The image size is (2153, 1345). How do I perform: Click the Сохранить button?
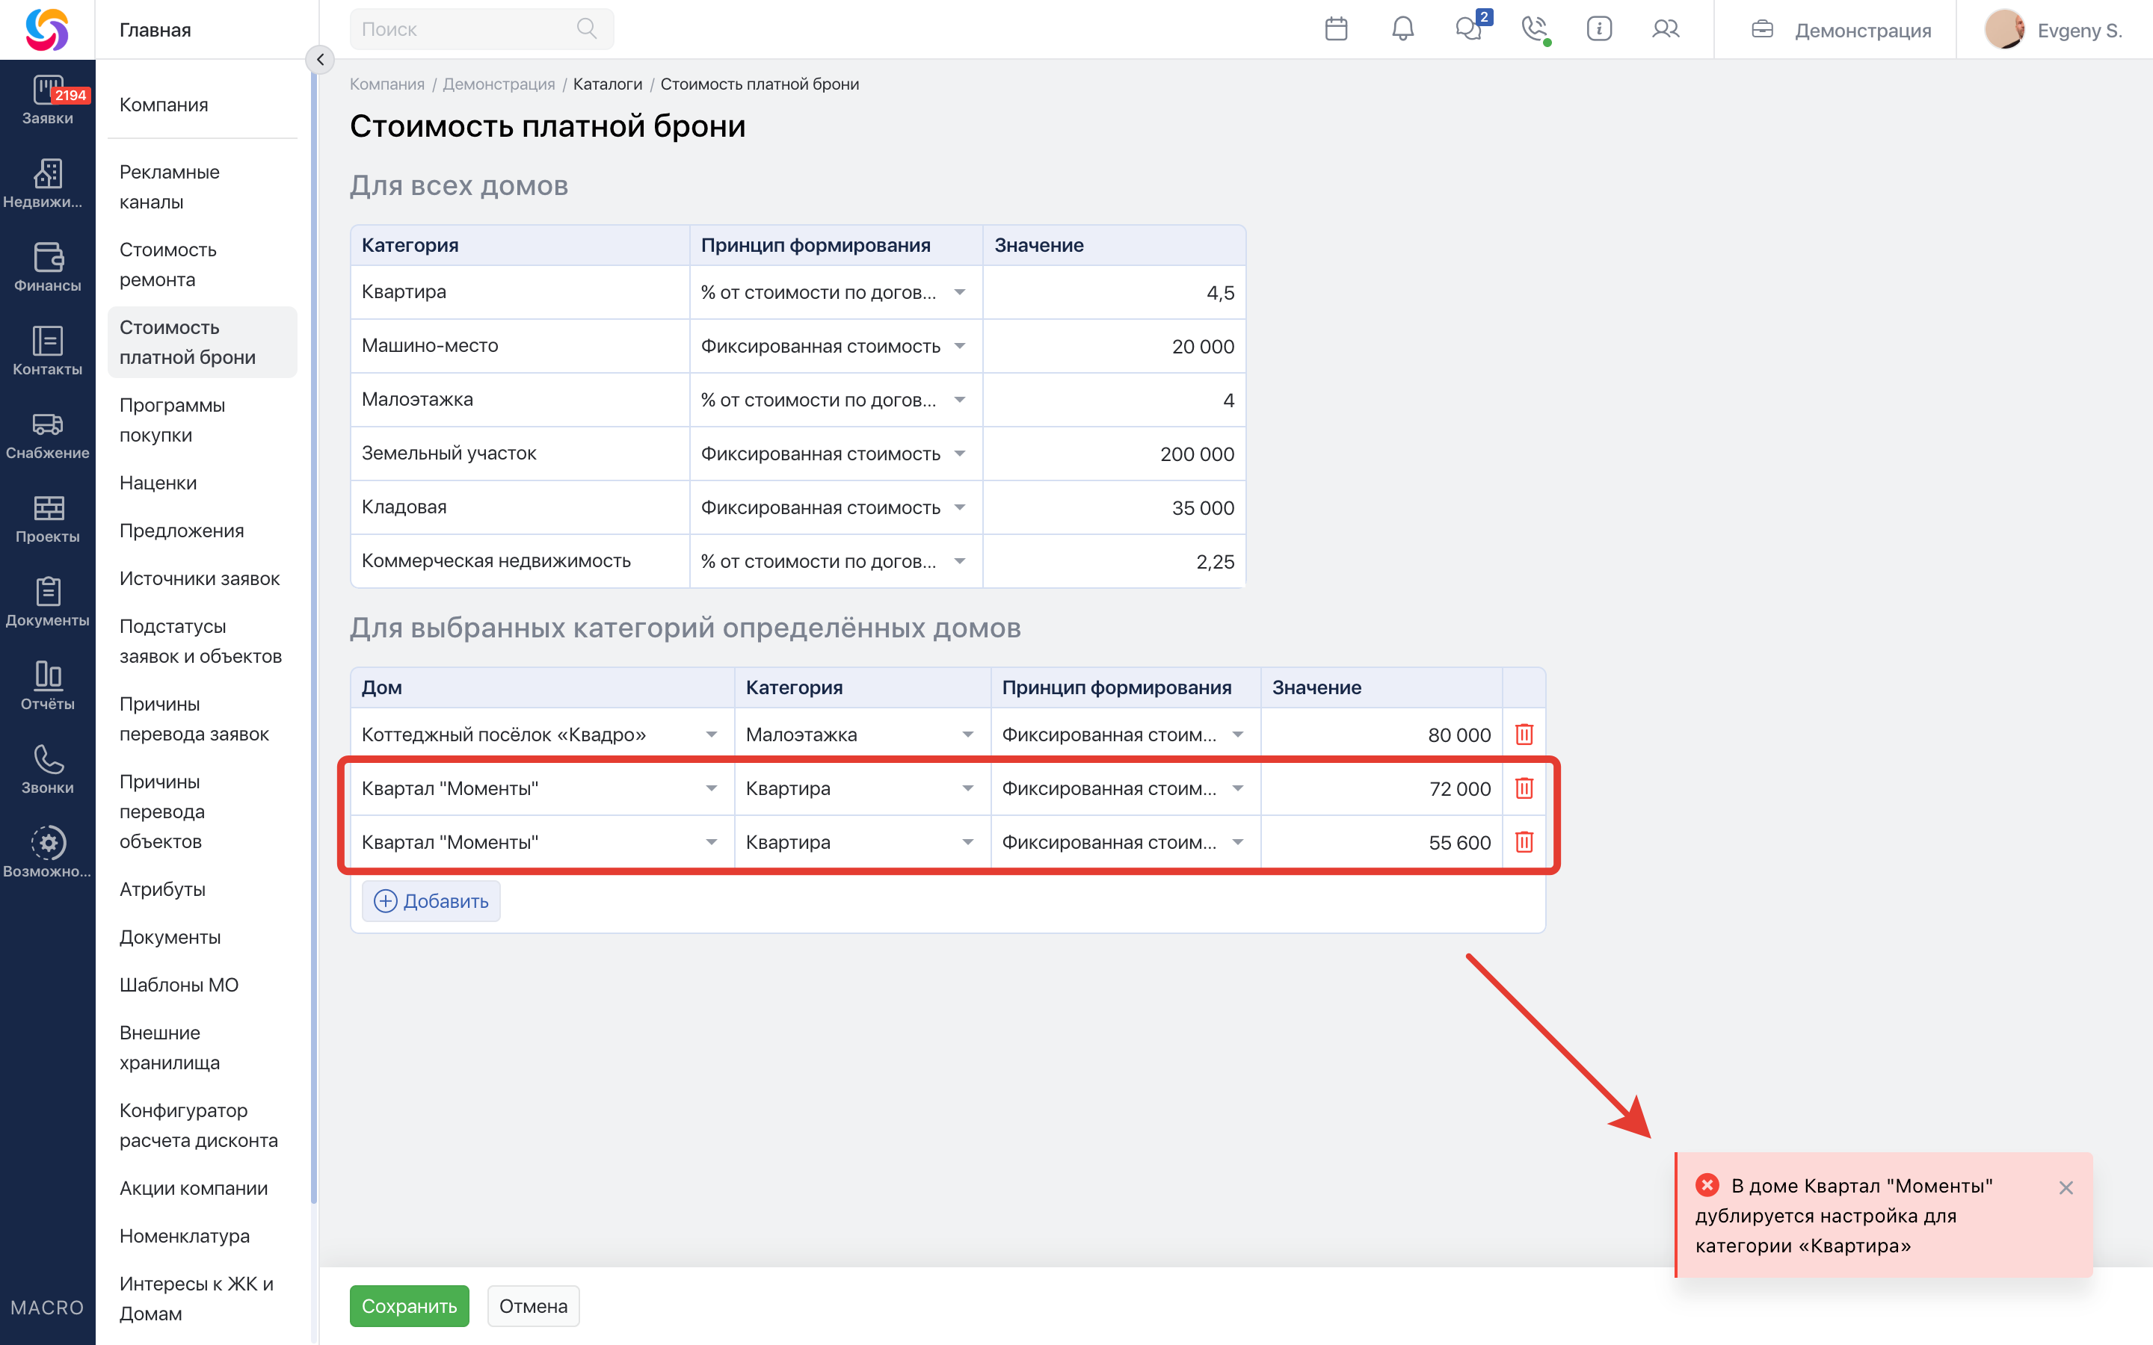coord(408,1305)
